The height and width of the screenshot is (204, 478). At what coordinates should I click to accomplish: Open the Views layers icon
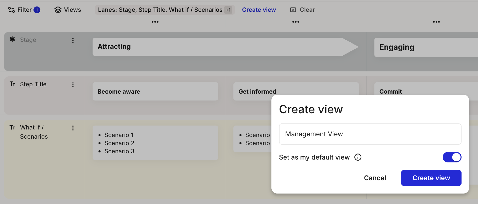click(58, 10)
